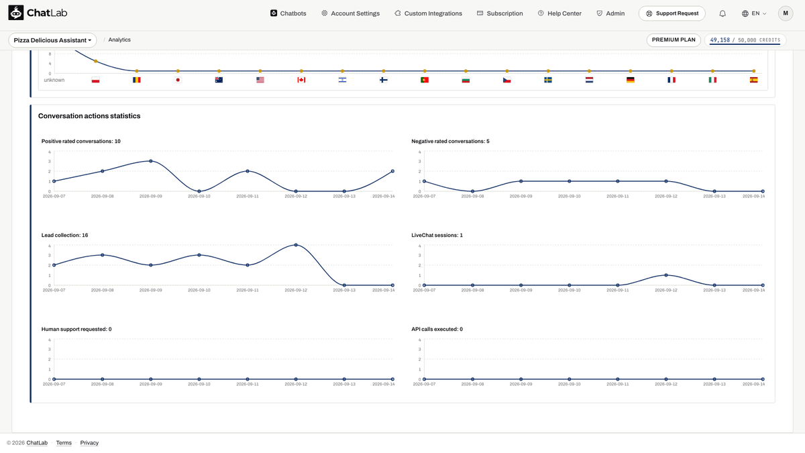Open the Chatbots menu
Image resolution: width=805 pixels, height=453 pixels.
288,13
